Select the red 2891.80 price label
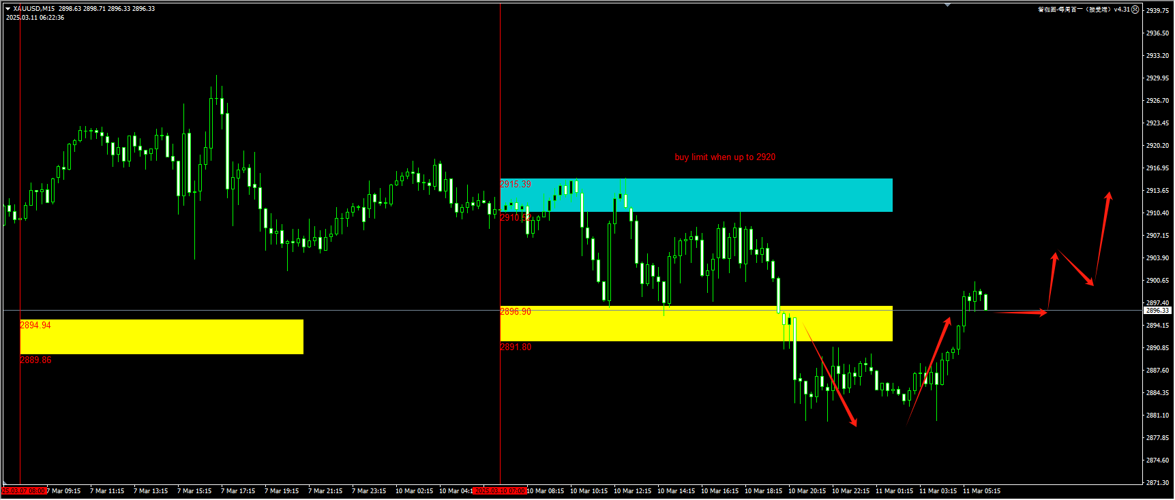The image size is (1175, 500). (x=516, y=347)
